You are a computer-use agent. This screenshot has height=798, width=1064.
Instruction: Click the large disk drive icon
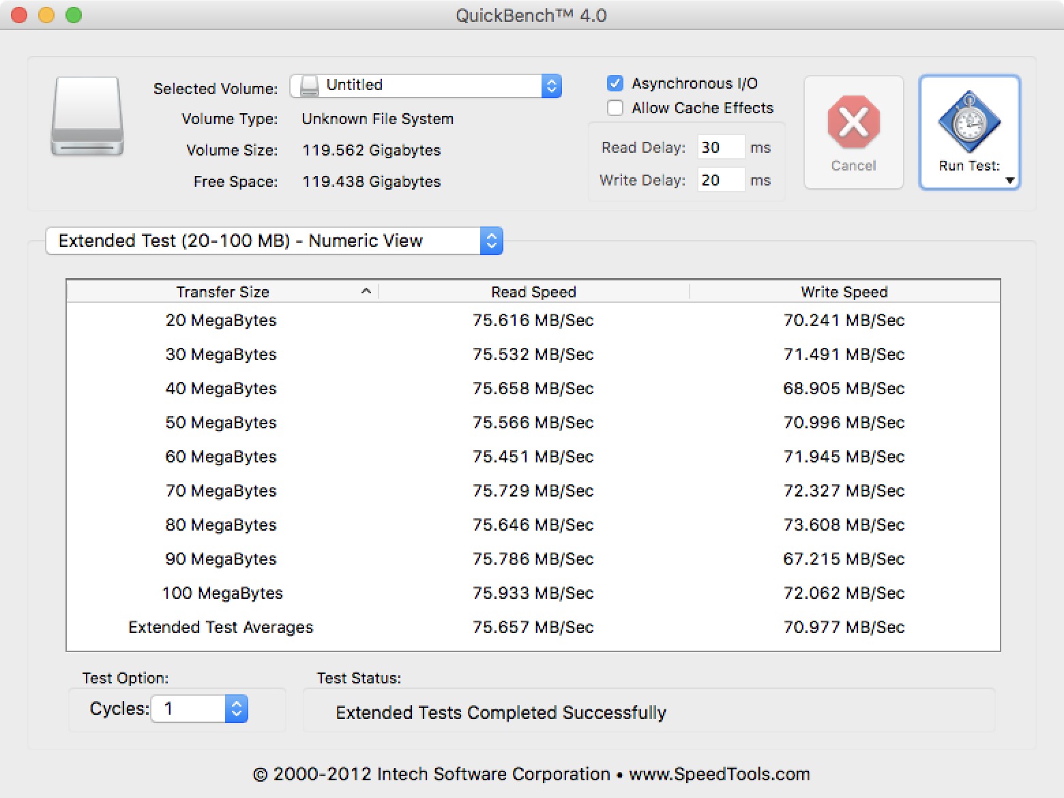[x=87, y=117]
